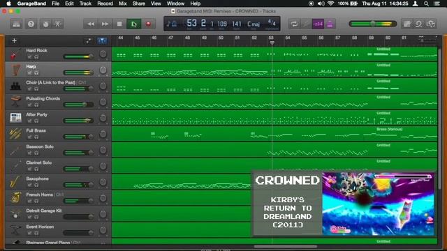Click bar 57 on the ruler
Viewport: 447px width, 251px height.
337,38
